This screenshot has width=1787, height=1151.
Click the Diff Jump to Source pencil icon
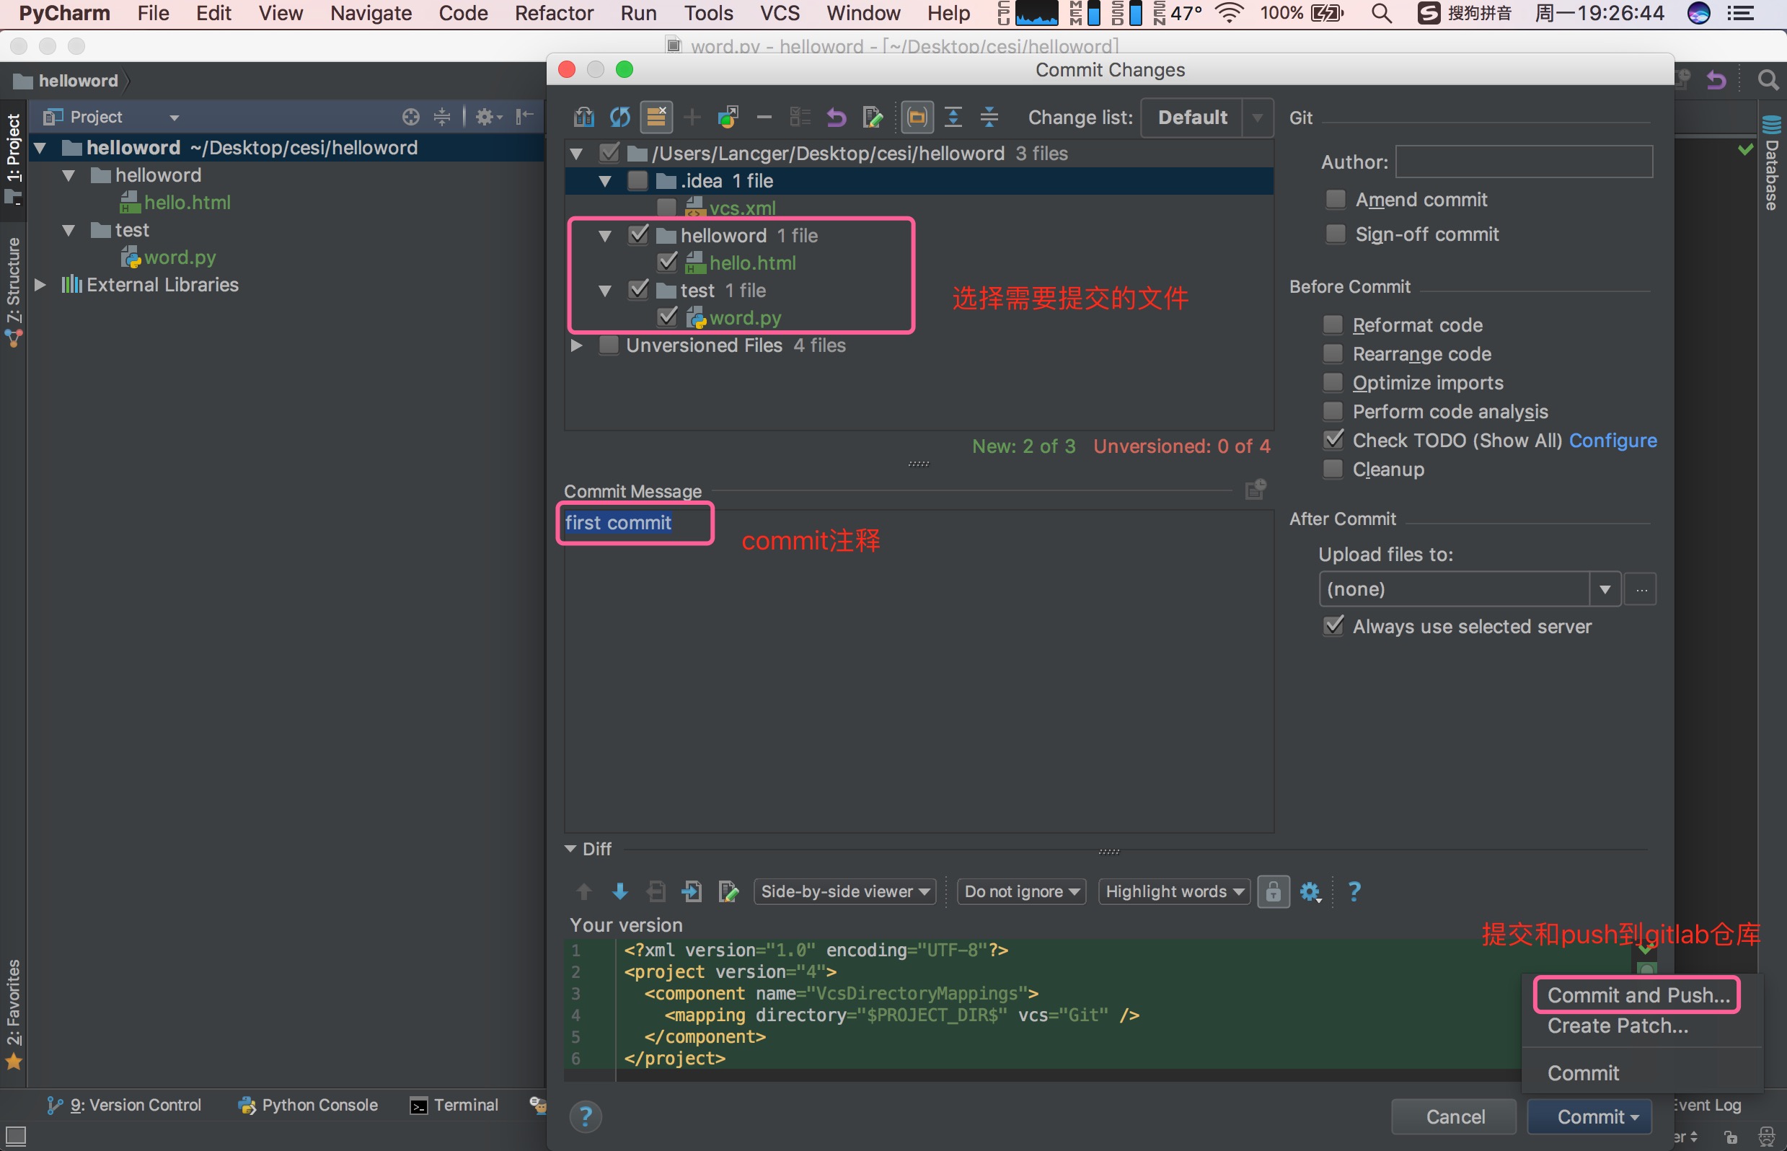point(728,891)
